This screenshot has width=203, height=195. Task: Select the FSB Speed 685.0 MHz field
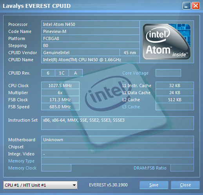click(60, 107)
